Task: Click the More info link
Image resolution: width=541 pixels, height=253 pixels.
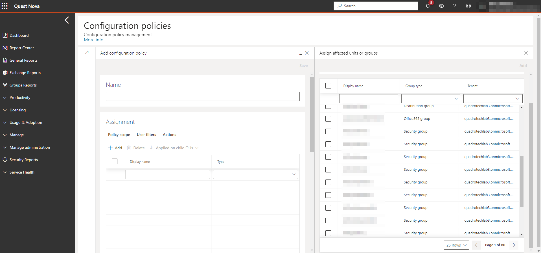Action: (93, 40)
